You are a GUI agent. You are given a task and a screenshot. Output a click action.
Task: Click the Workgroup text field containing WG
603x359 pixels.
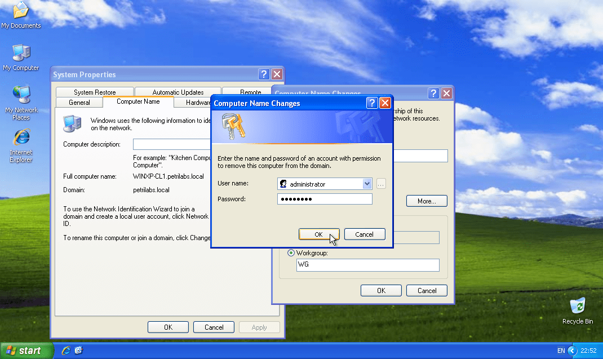(x=367, y=265)
